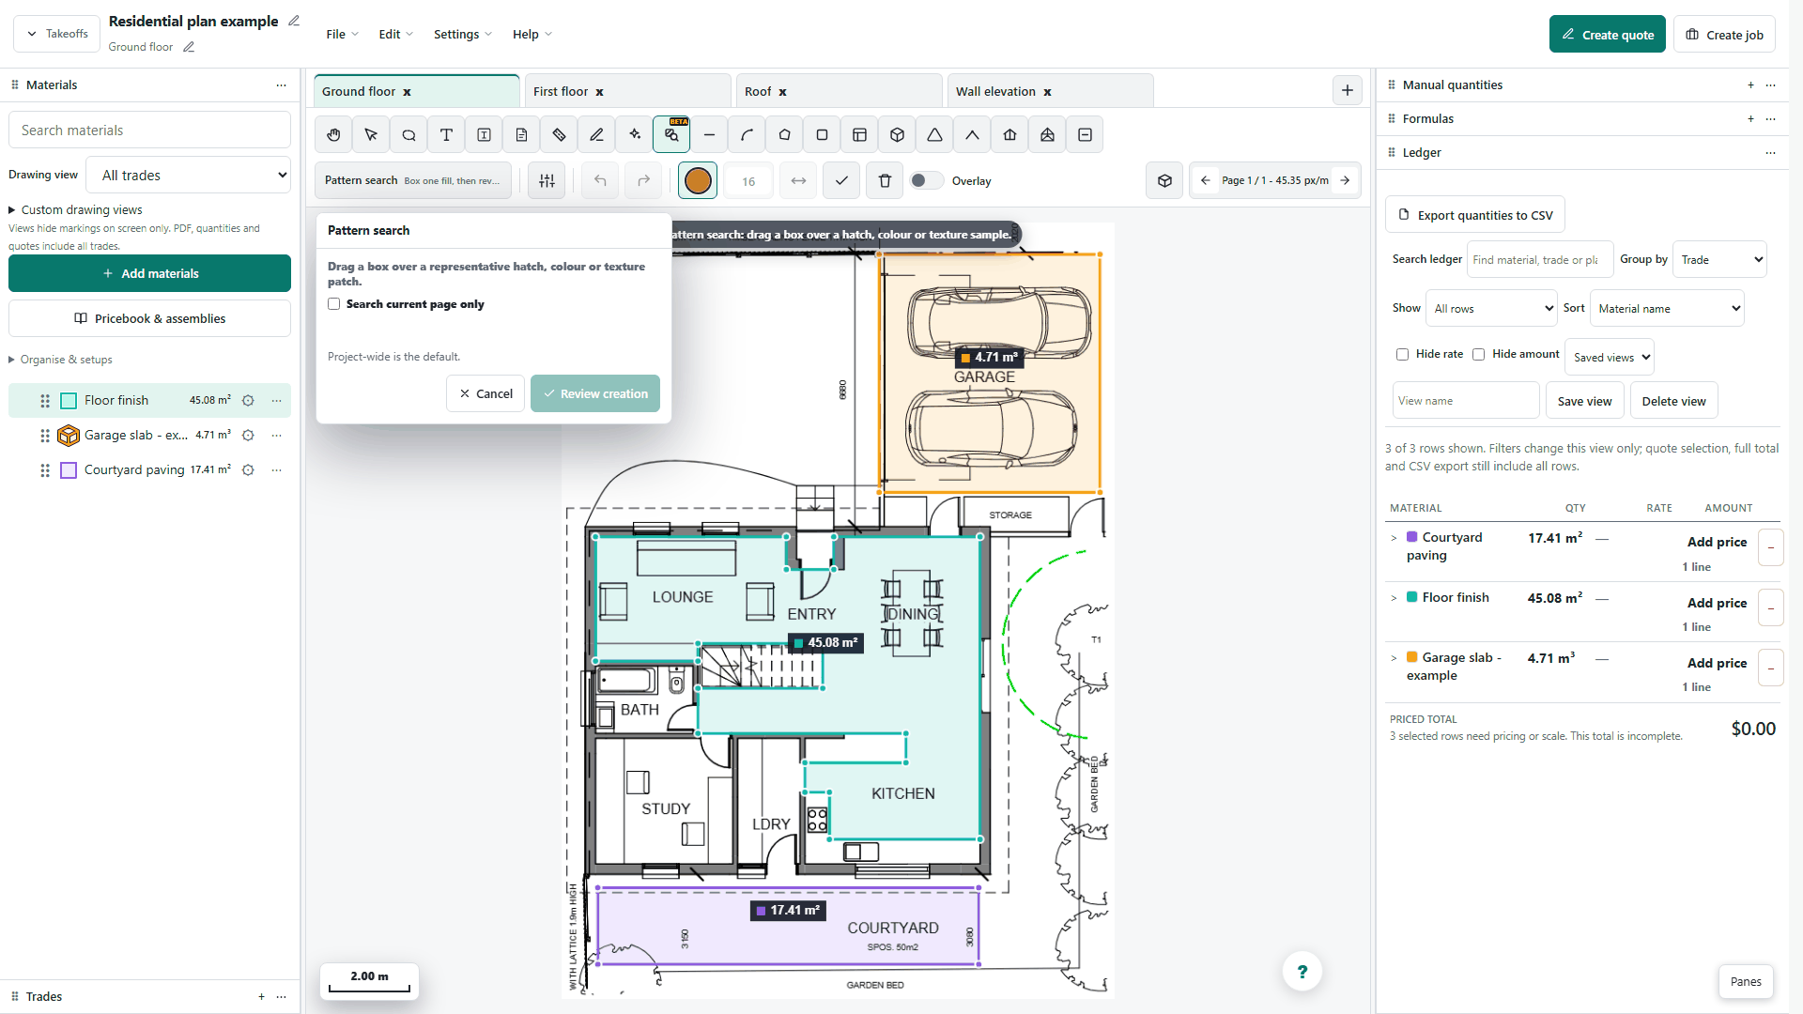Click the orange colour swatch

click(698, 181)
